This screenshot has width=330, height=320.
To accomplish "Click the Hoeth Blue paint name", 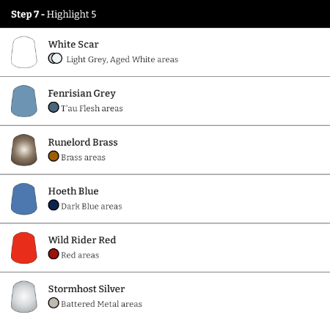I will point(73,191).
